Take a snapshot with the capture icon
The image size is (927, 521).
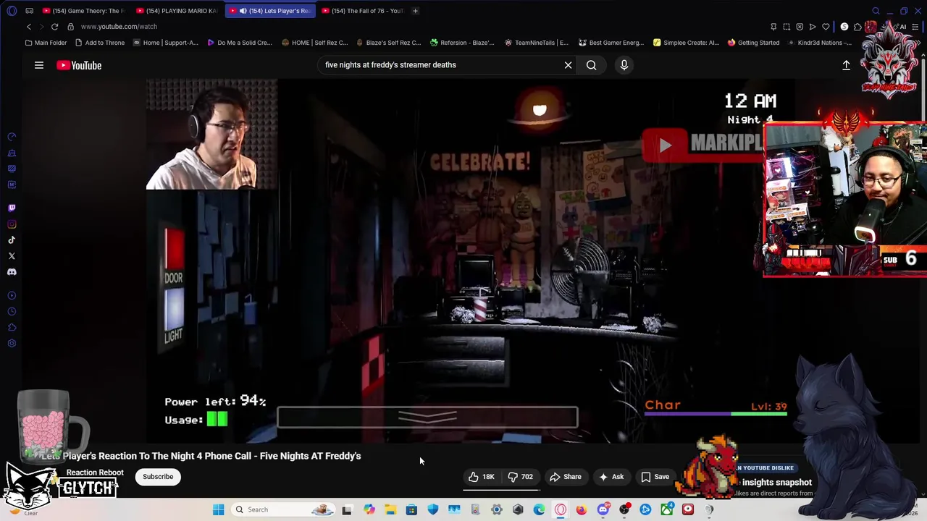point(787,27)
